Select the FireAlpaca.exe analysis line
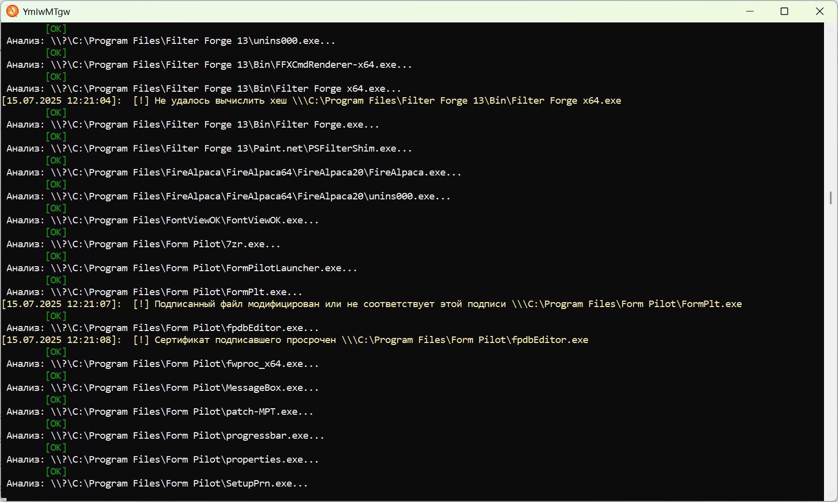The height and width of the screenshot is (502, 838). pos(234,172)
